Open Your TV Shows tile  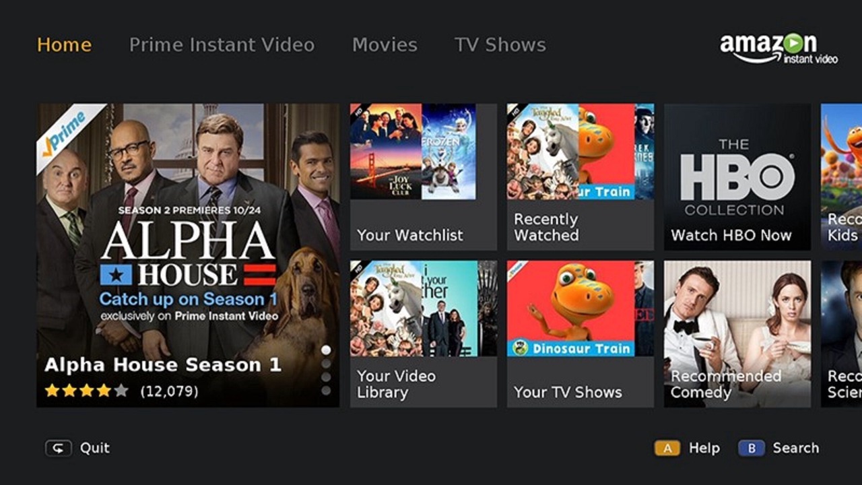[x=581, y=334]
